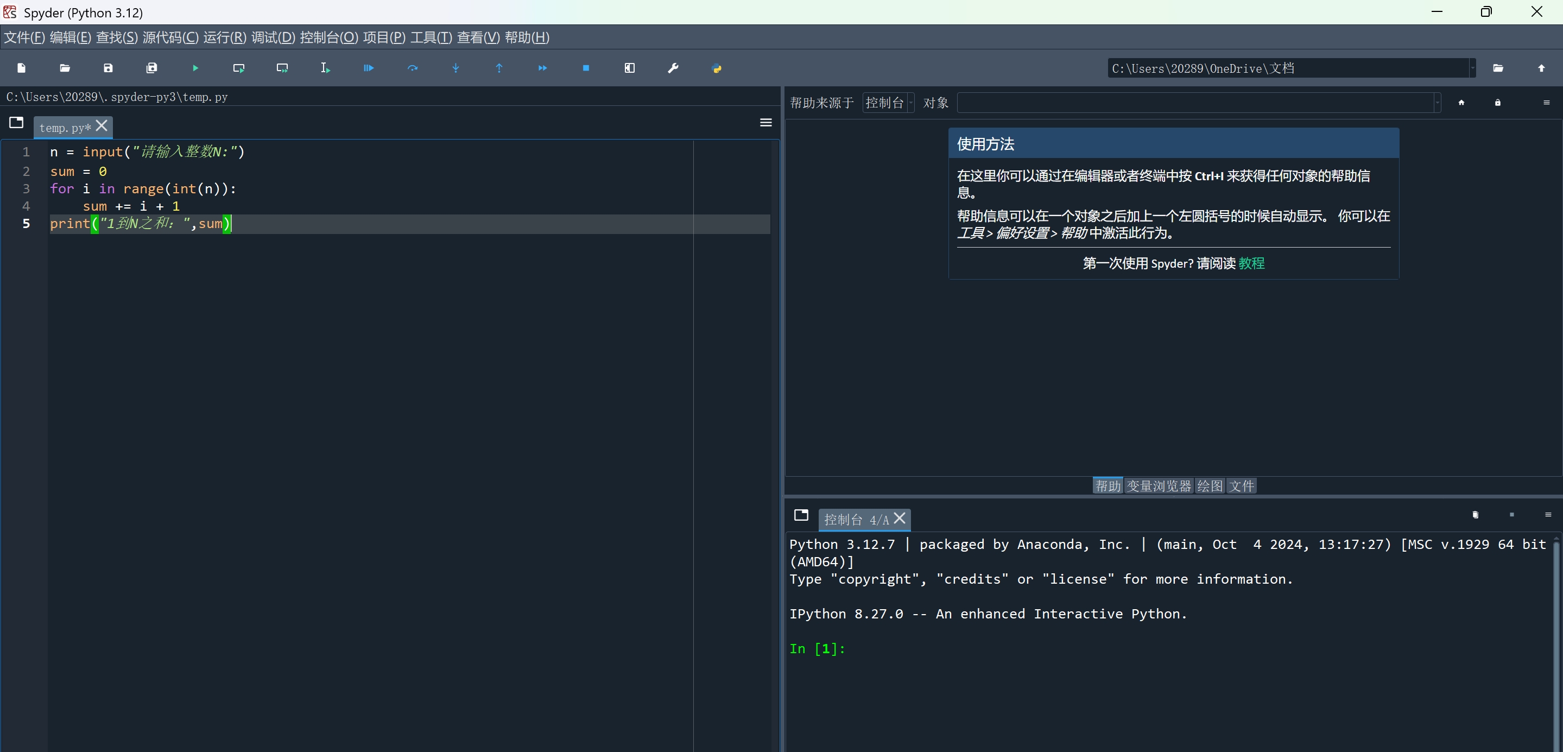Click the Run current cell icon
The width and height of the screenshot is (1563, 752).
238,68
